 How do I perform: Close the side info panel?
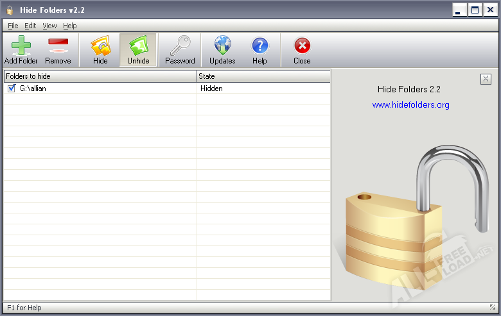(486, 79)
